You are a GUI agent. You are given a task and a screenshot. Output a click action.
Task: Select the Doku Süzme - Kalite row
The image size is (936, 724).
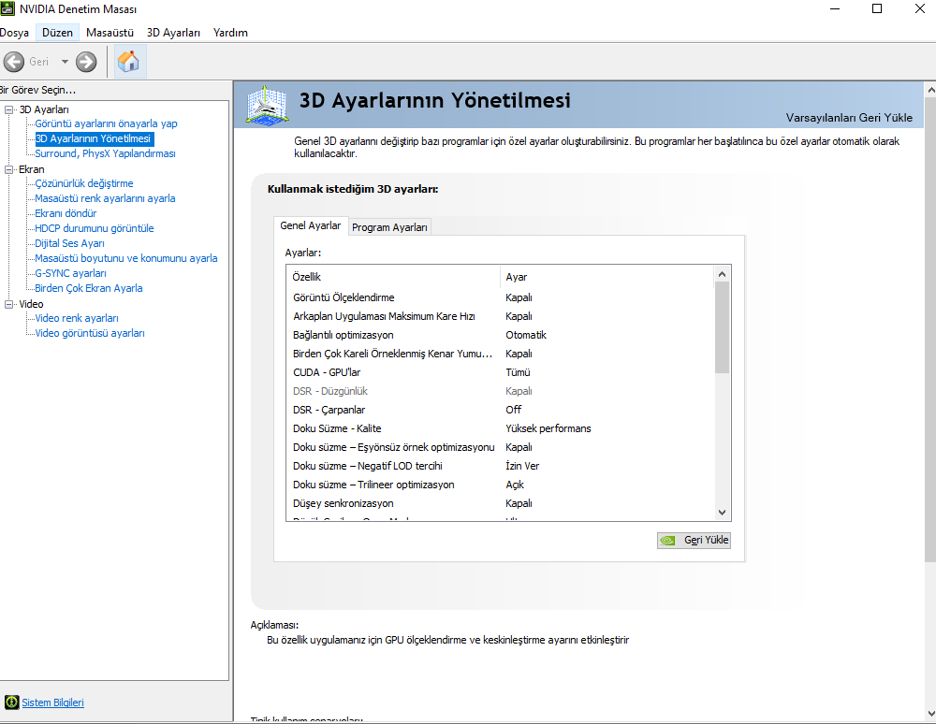500,428
